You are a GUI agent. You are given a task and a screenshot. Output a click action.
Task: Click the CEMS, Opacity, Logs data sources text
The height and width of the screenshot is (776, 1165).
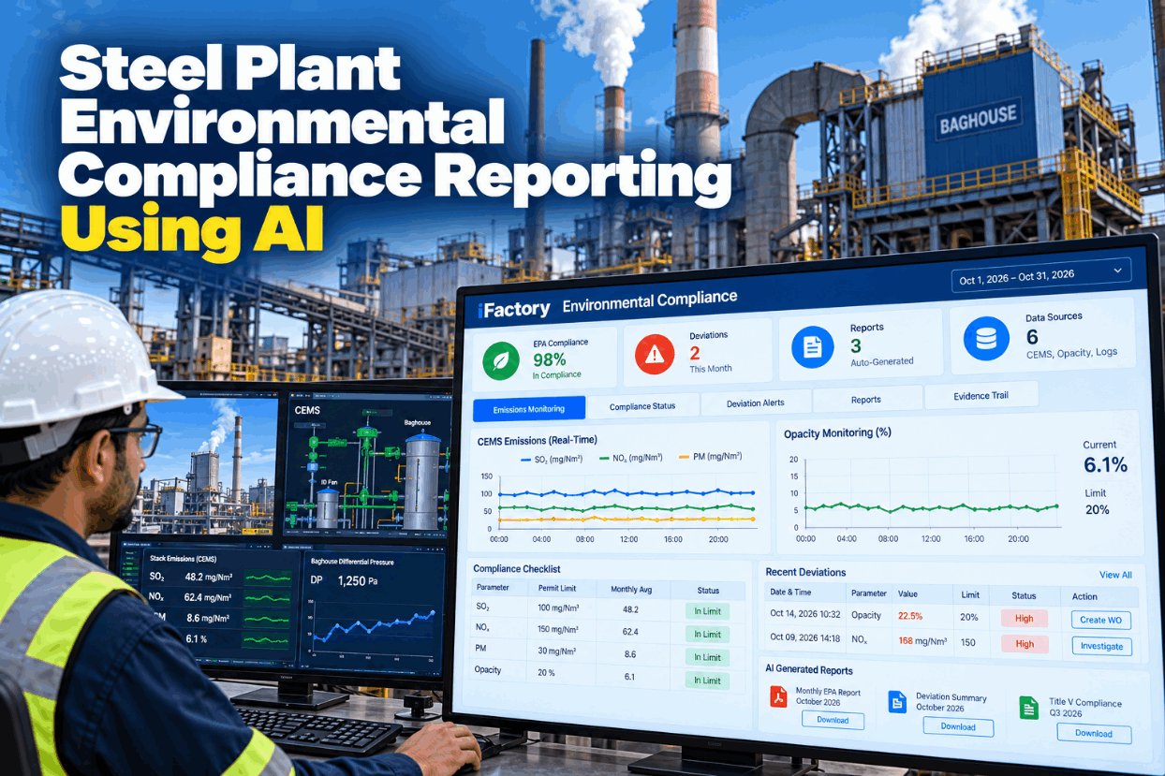pos(1071,354)
